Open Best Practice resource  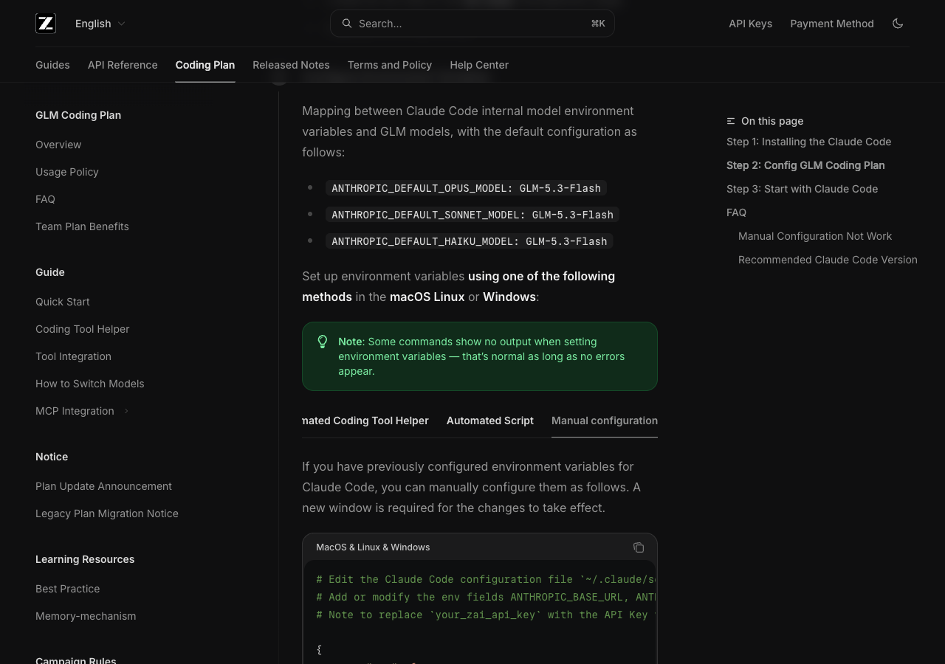point(68,589)
